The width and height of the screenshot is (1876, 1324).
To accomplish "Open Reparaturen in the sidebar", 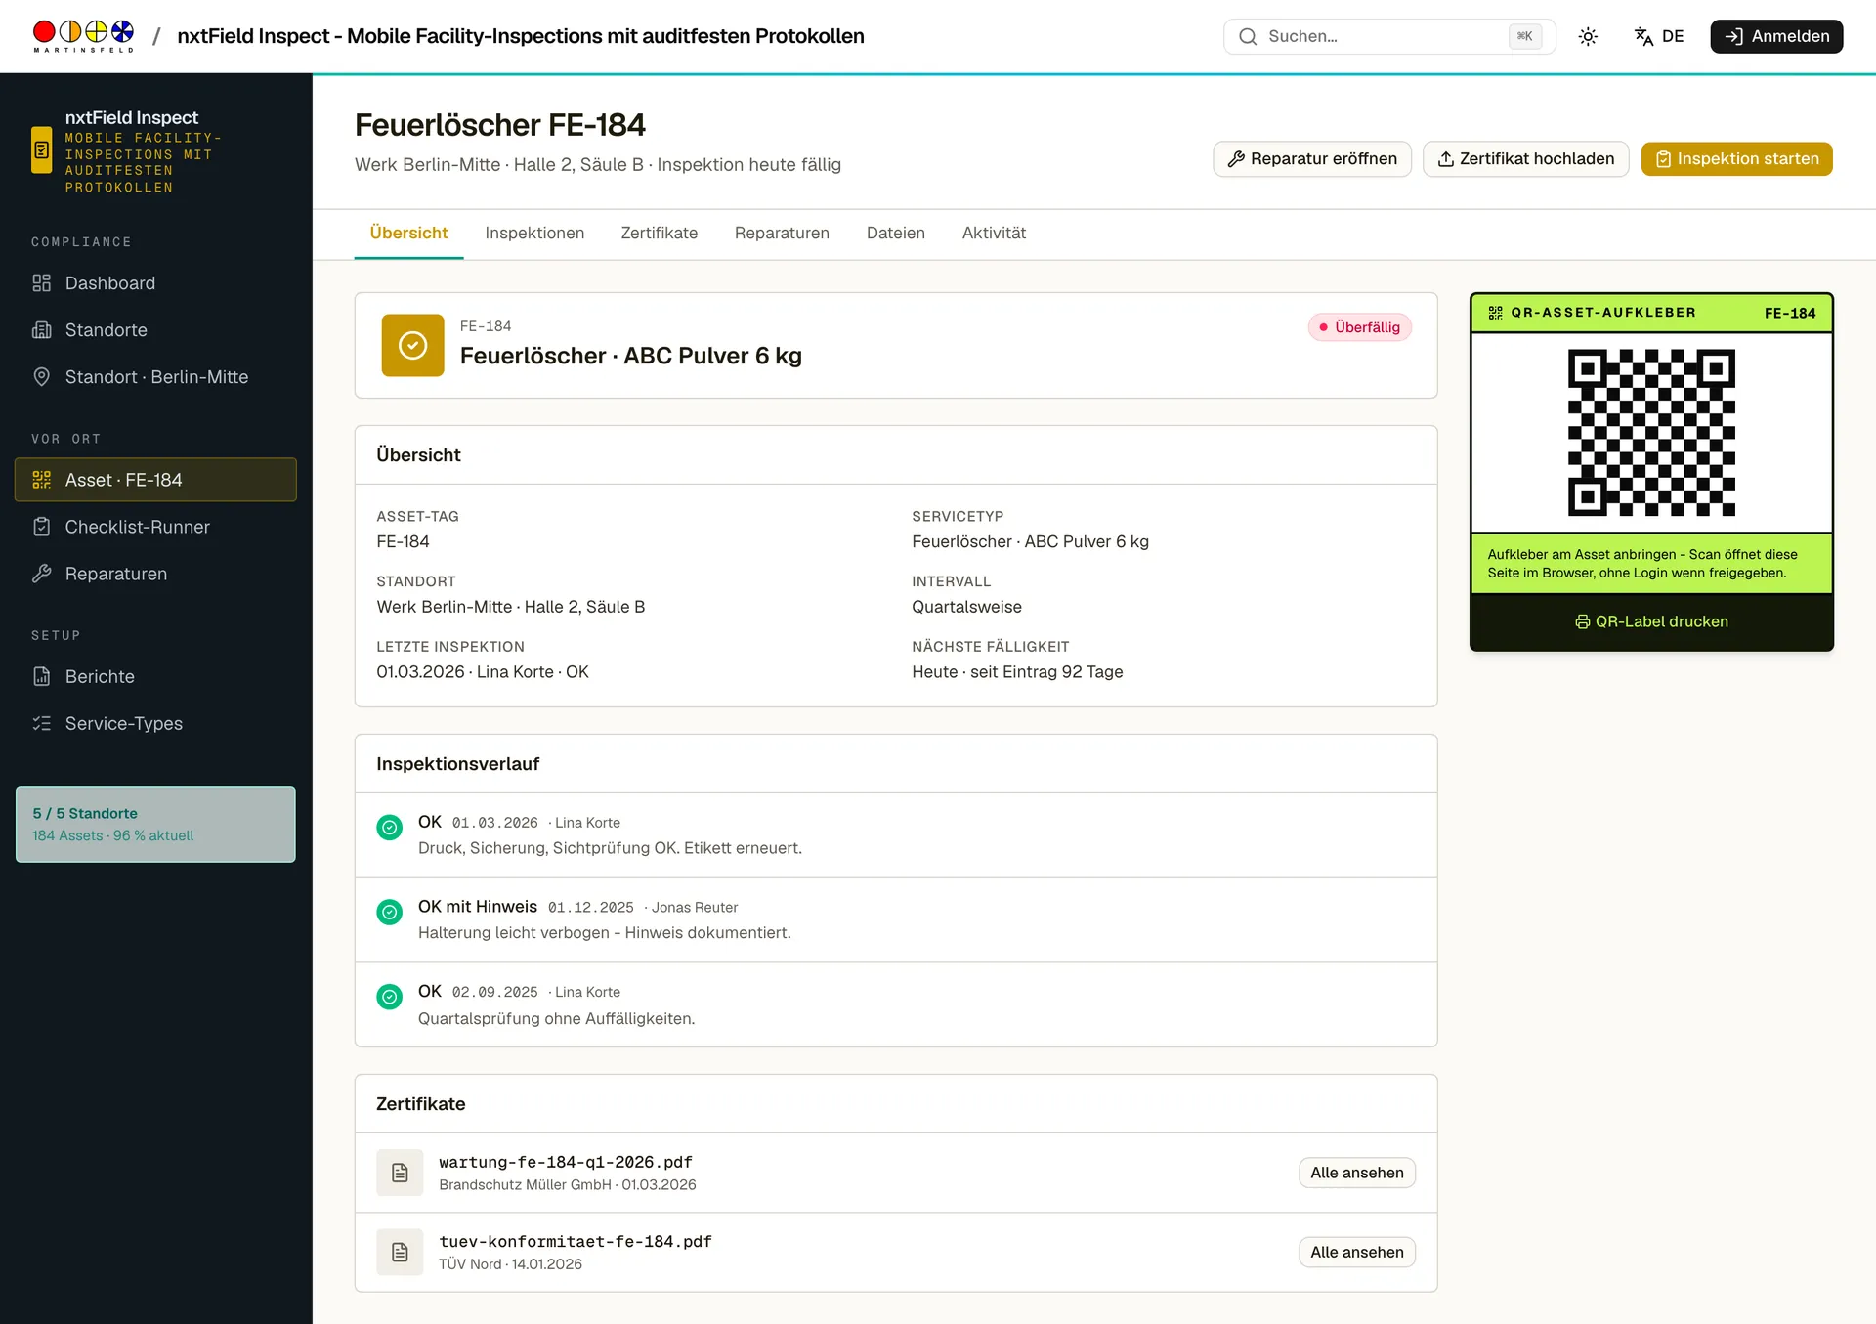I will pyautogui.click(x=155, y=574).
